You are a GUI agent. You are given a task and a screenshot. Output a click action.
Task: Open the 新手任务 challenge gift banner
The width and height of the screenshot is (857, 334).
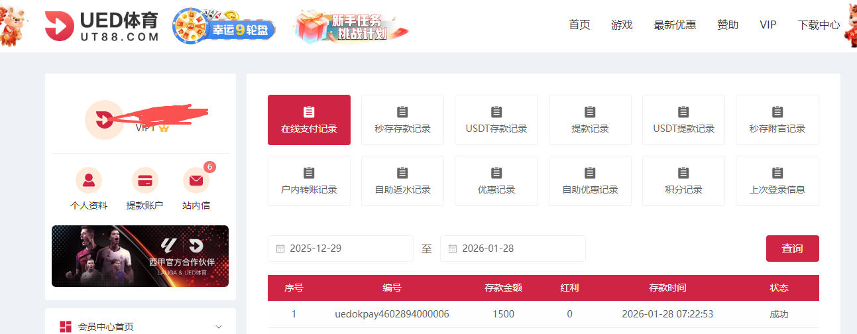pos(351,27)
